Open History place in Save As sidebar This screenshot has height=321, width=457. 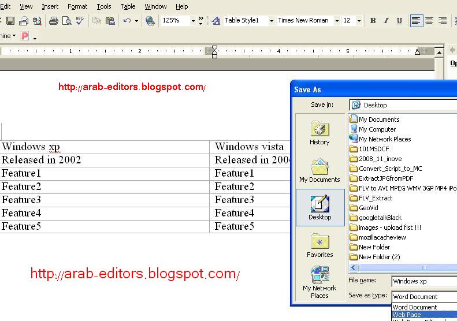319,133
